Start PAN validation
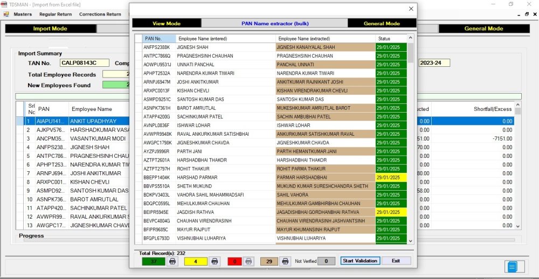Viewport: 539px width, 279px height. (x=360, y=261)
